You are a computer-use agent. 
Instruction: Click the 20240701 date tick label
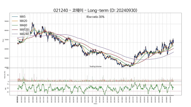click(163, 100)
